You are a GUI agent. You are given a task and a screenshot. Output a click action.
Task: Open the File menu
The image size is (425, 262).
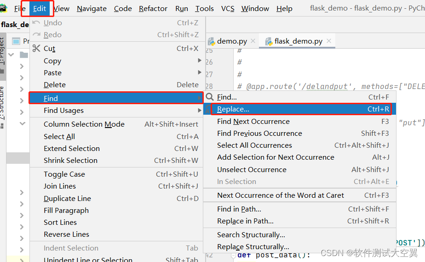click(x=20, y=9)
